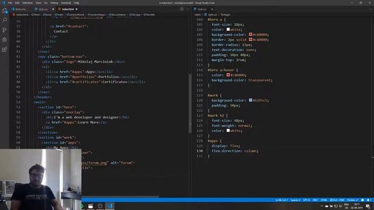Click the div.container breadcrumb item
Image resolution: width=374 pixels, height=210 pixels.
[x=117, y=15]
